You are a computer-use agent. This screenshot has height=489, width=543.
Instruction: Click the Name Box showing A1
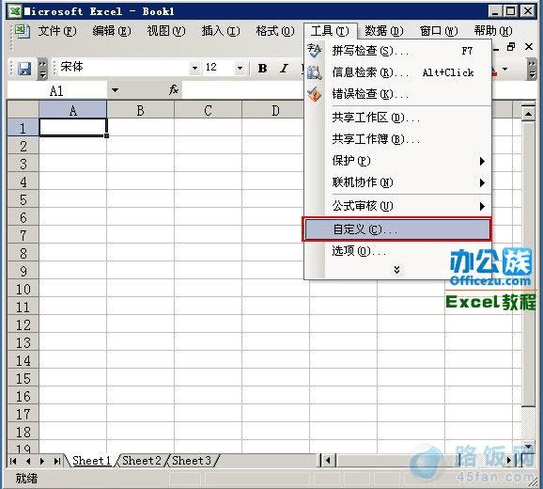[56, 91]
